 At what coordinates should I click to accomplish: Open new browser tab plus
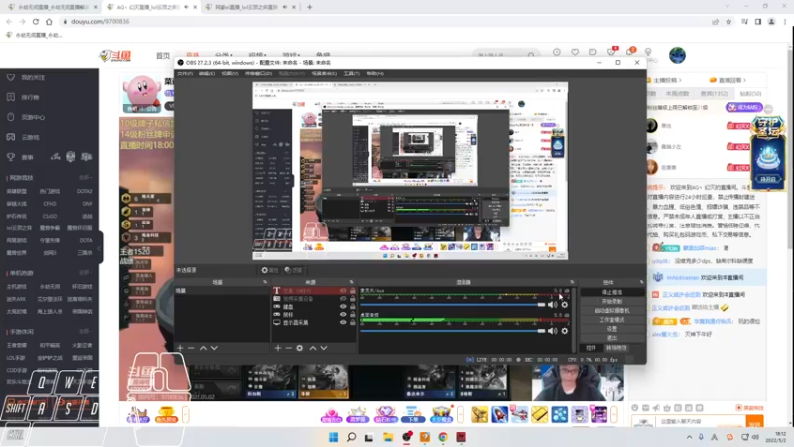[309, 7]
